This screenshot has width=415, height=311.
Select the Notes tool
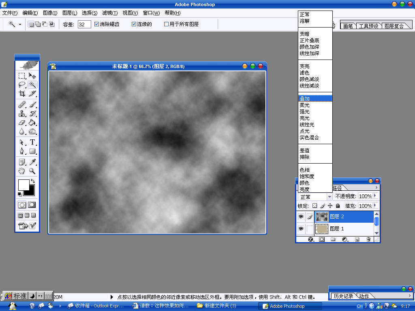tap(22, 162)
